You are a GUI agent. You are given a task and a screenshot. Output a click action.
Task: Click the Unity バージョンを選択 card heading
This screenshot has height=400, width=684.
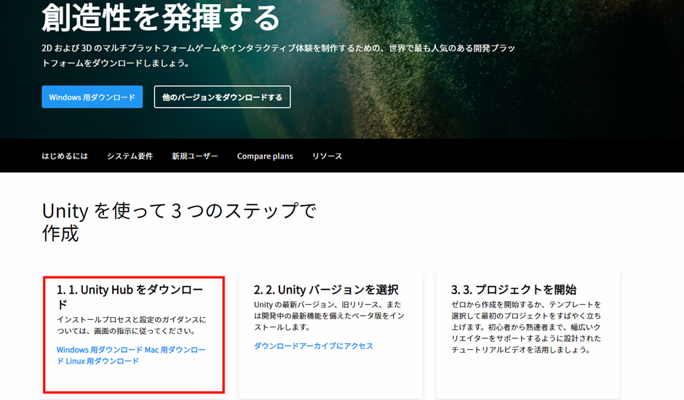(x=326, y=289)
